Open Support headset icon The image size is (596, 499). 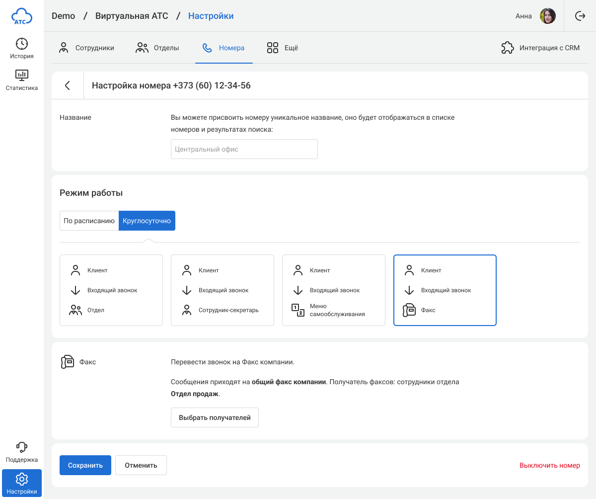coord(22,447)
